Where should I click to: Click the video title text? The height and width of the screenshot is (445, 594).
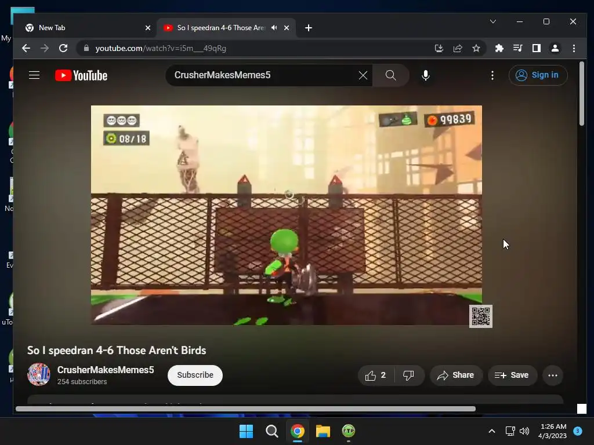[x=117, y=351]
